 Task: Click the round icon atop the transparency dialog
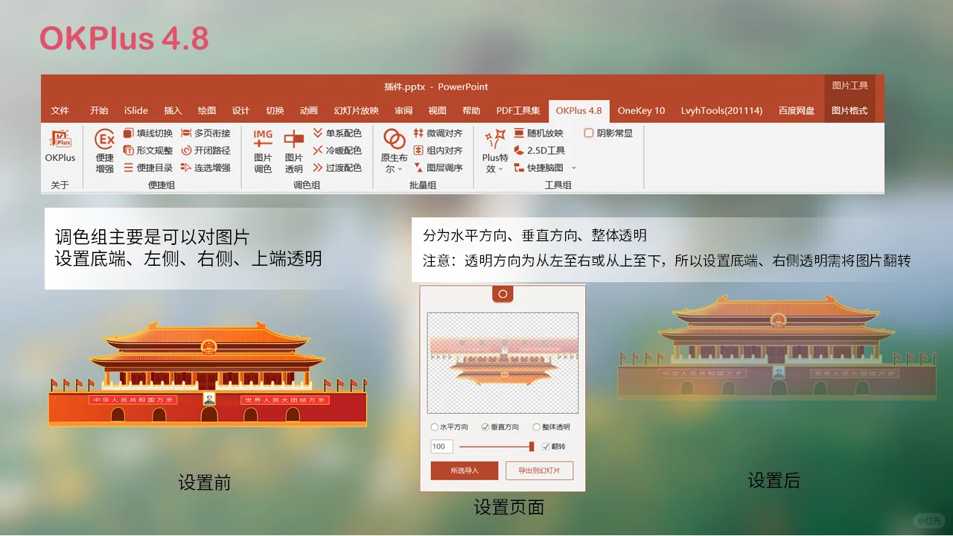coord(503,293)
